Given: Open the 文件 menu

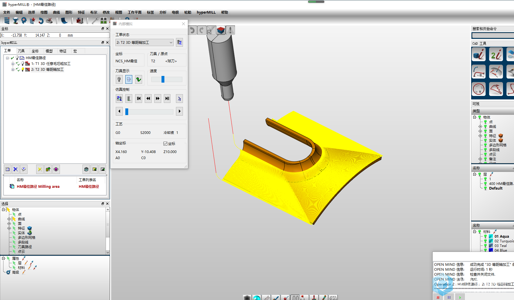Looking at the screenshot, I should [x=7, y=12].
